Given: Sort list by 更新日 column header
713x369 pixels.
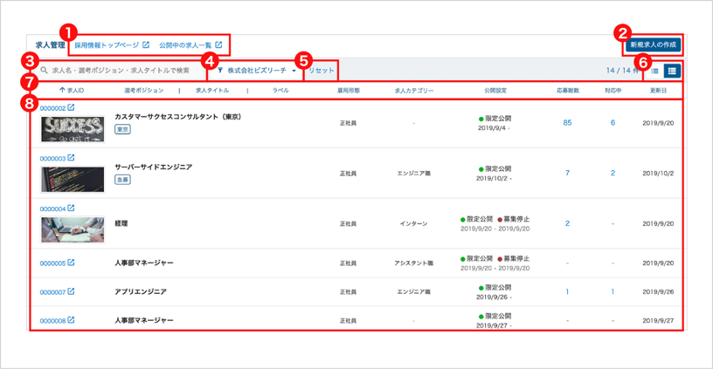Looking at the screenshot, I should pos(658,91).
